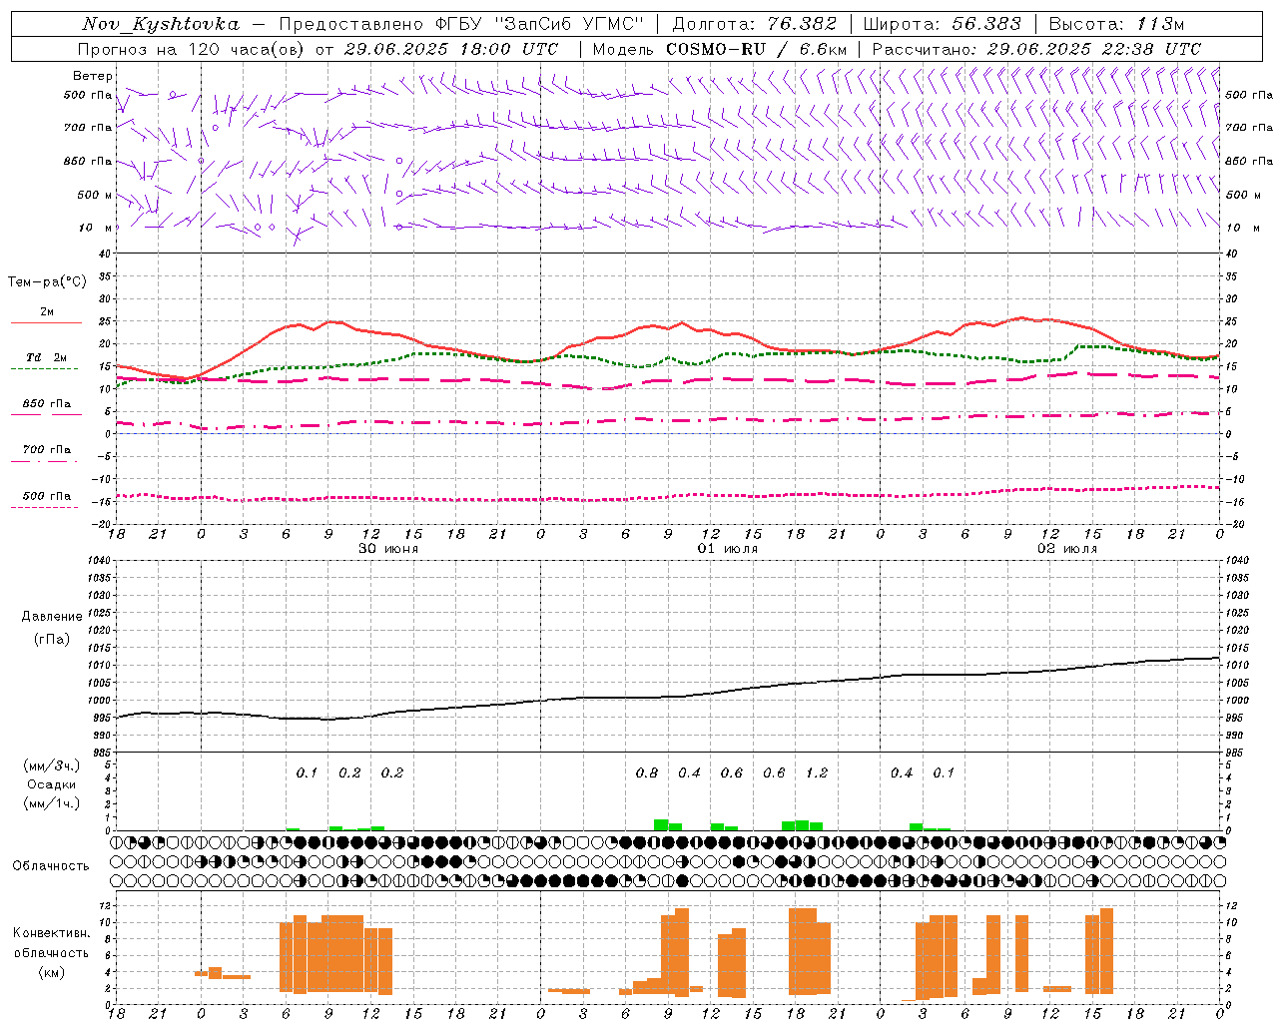Click the 01 июля date label
The width and height of the screenshot is (1278, 1022).
(x=728, y=549)
